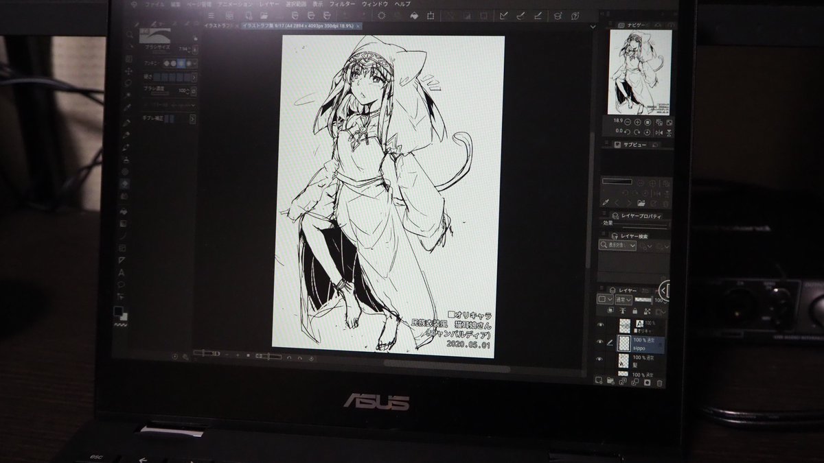Select the Pen tool
Screen dimensions: 824x463
(x=126, y=121)
